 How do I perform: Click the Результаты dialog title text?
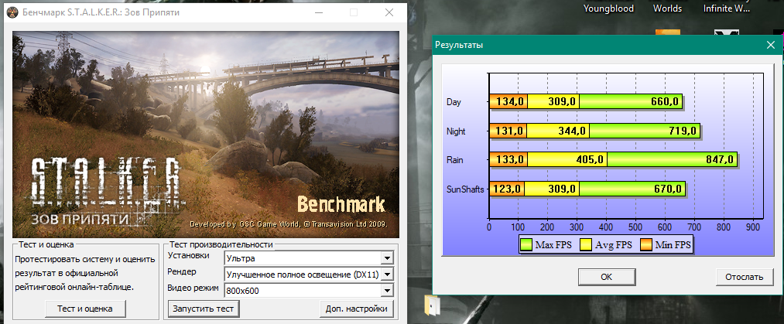point(459,45)
